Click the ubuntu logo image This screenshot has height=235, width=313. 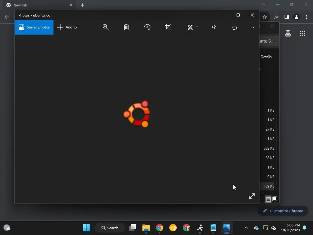(137, 114)
